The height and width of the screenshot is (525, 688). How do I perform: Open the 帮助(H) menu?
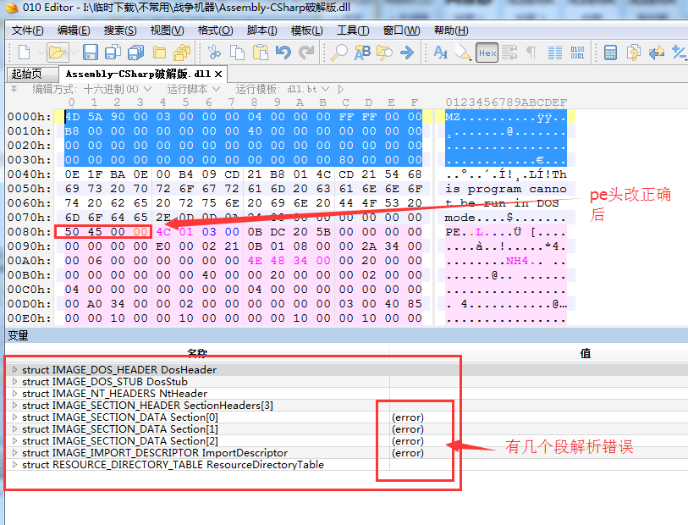coord(451,30)
